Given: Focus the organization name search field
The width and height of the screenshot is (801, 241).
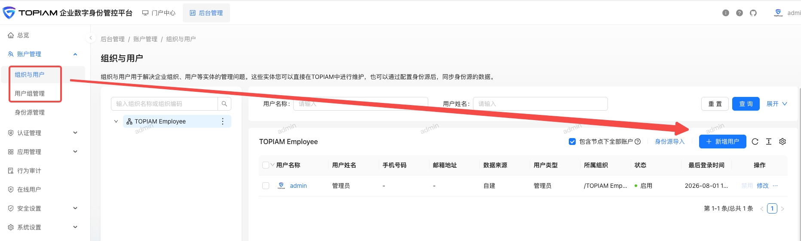Looking at the screenshot, I should (164, 104).
